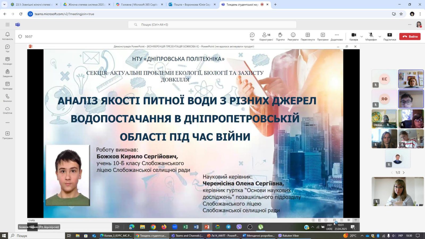
Task: Go to next page of participant videos
Action: coord(404,173)
